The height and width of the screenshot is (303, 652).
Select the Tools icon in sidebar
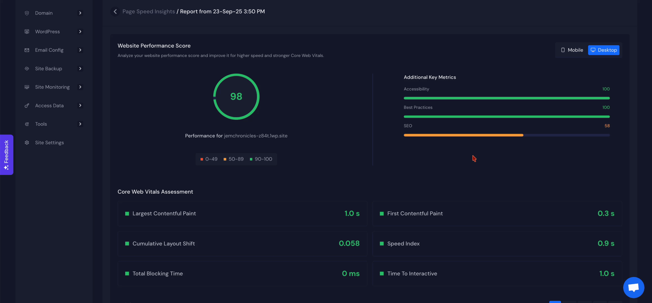coord(27,124)
